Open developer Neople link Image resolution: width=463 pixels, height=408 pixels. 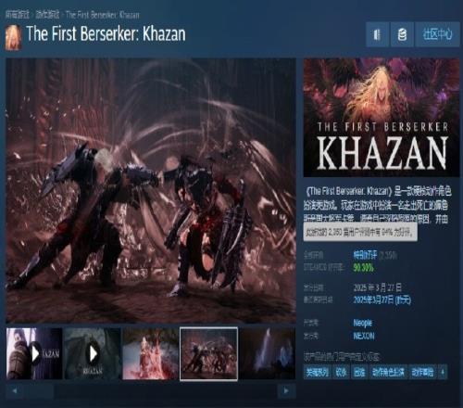coord(362,323)
